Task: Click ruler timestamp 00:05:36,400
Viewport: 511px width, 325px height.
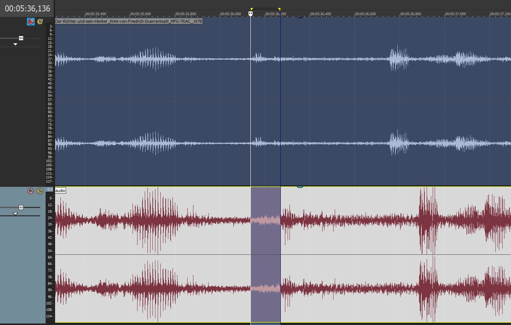Action: [321, 14]
